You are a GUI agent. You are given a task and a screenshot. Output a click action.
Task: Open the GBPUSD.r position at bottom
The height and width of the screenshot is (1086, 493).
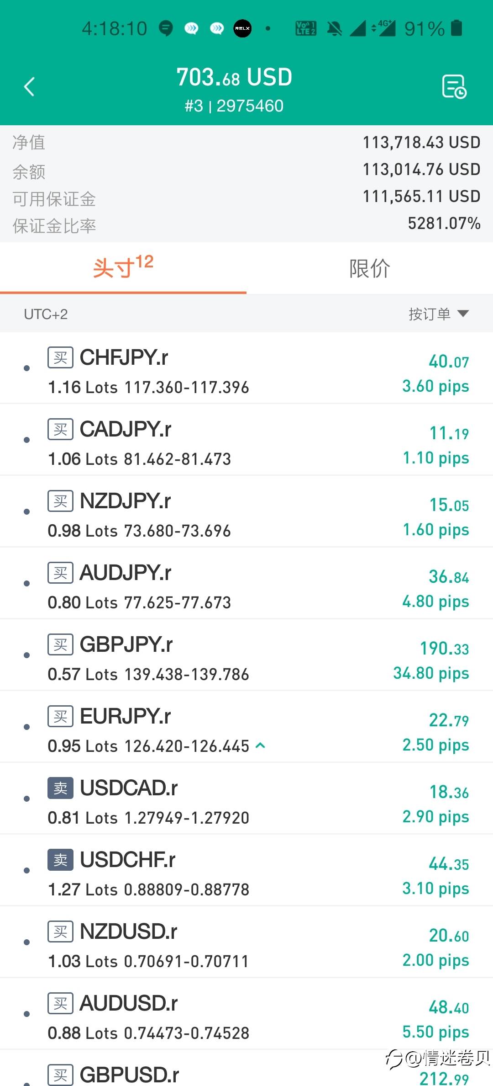(246, 1072)
